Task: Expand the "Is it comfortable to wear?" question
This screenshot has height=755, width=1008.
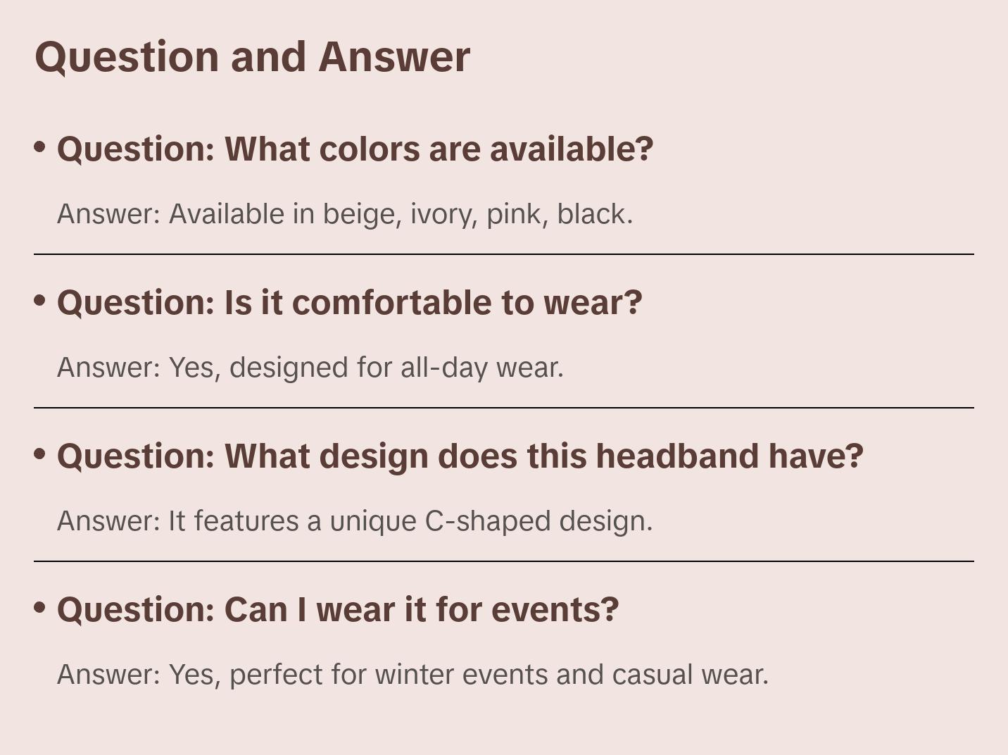Action: click(349, 303)
